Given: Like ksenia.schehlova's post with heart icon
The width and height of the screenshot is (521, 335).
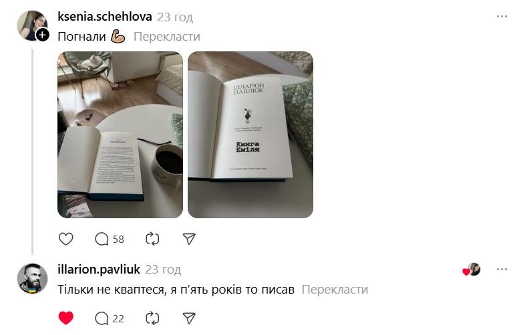Looking at the screenshot, I should pyautogui.click(x=65, y=239).
